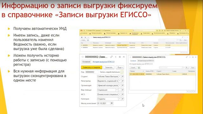Click back arrow in Записи выгрузки ЕГИССО list window

tap(85, 37)
